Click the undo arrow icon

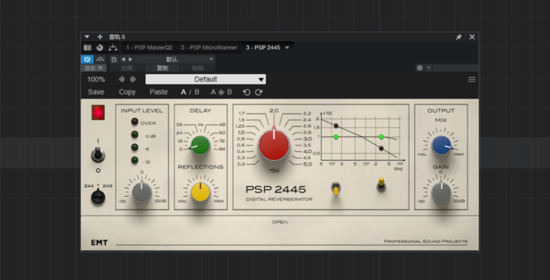(247, 92)
